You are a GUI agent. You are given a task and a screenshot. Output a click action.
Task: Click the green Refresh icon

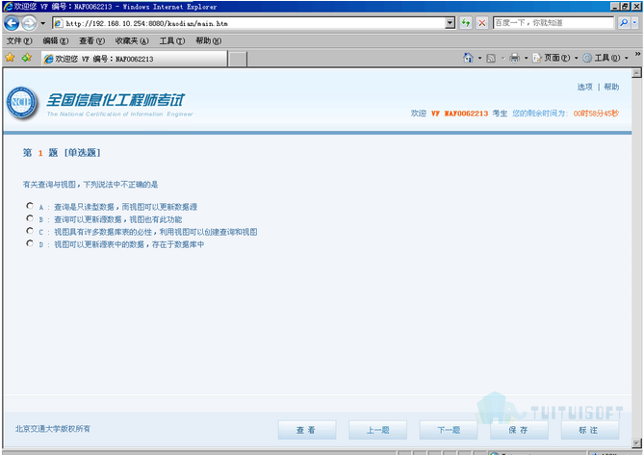click(465, 23)
